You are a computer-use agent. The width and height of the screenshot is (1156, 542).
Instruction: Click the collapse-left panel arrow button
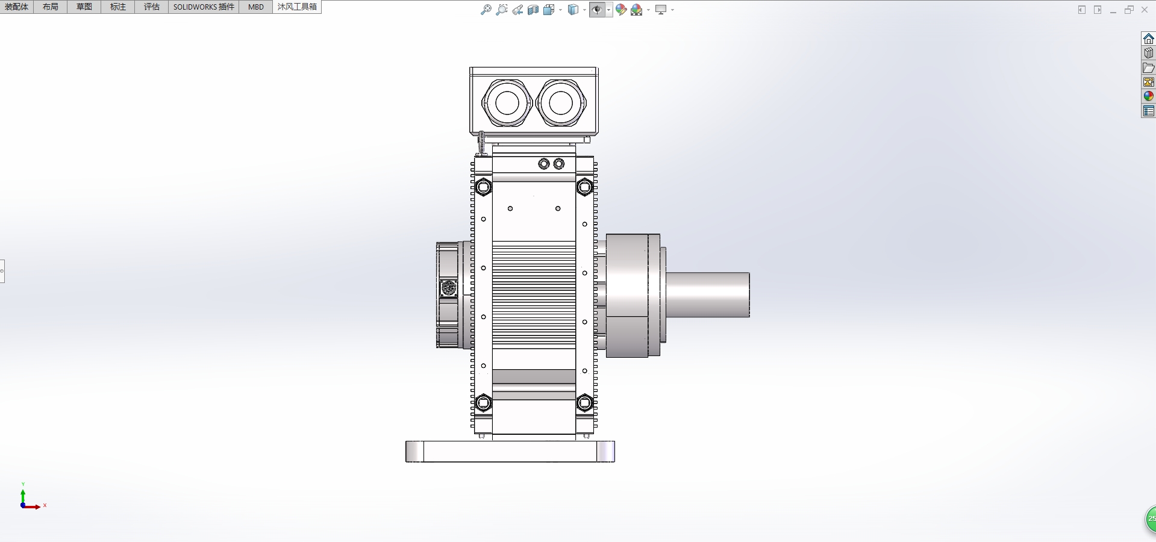coord(1082,10)
